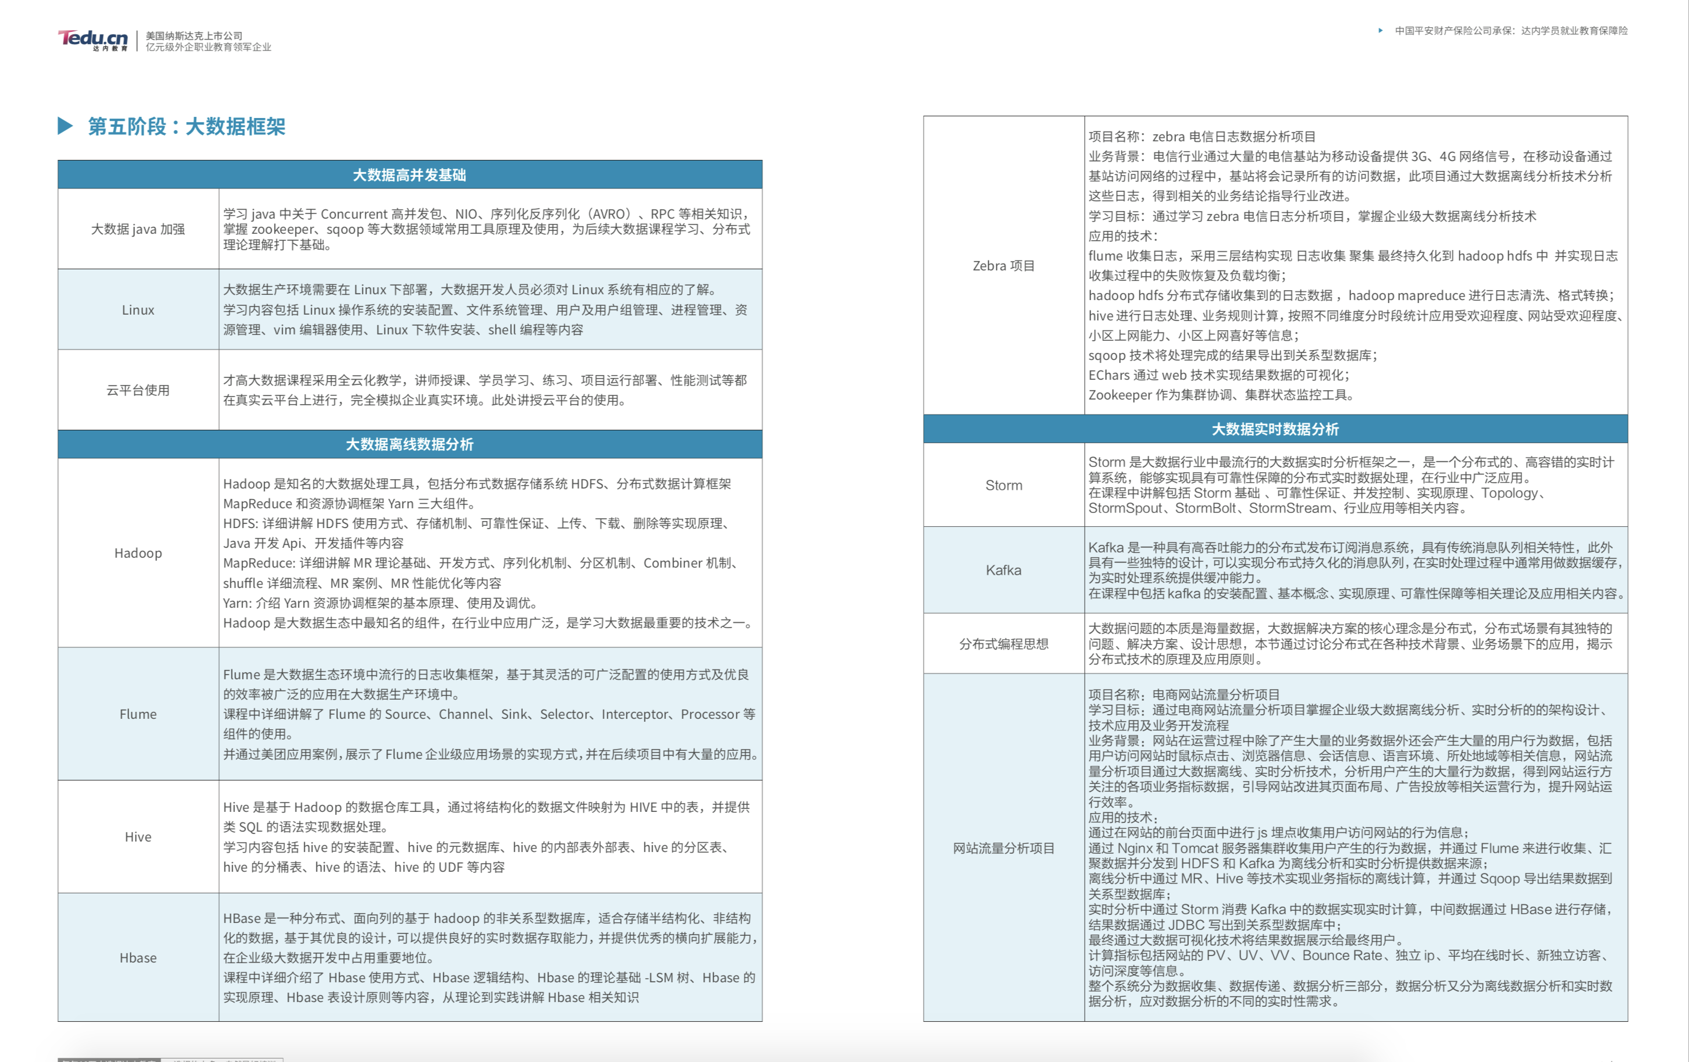Click the 美国纳斯达克上市公司 tagline text
Viewport: 1689px width, 1062px height.
(x=194, y=36)
